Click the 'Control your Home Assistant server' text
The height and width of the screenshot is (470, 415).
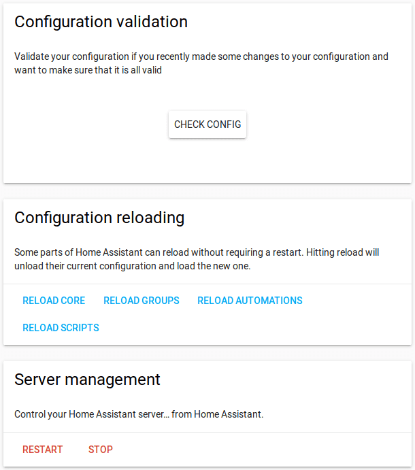tap(139, 414)
